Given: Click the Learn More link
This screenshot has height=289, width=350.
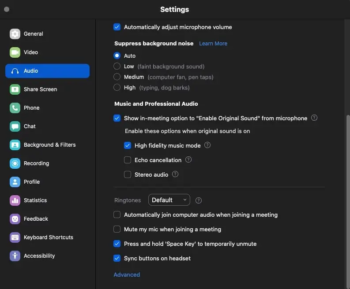Looking at the screenshot, I should [x=213, y=44].
